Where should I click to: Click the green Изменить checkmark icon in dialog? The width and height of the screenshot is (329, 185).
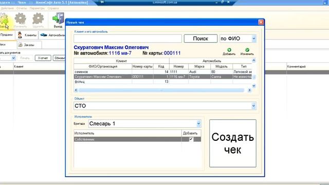(x=247, y=50)
